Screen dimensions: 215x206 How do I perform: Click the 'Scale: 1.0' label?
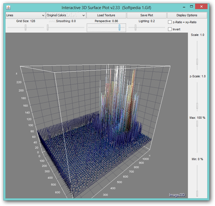197,35
